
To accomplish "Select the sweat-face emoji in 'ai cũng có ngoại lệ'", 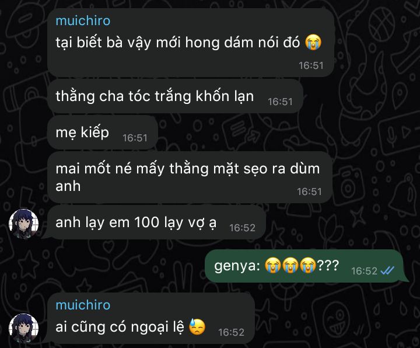I will pos(197,326).
